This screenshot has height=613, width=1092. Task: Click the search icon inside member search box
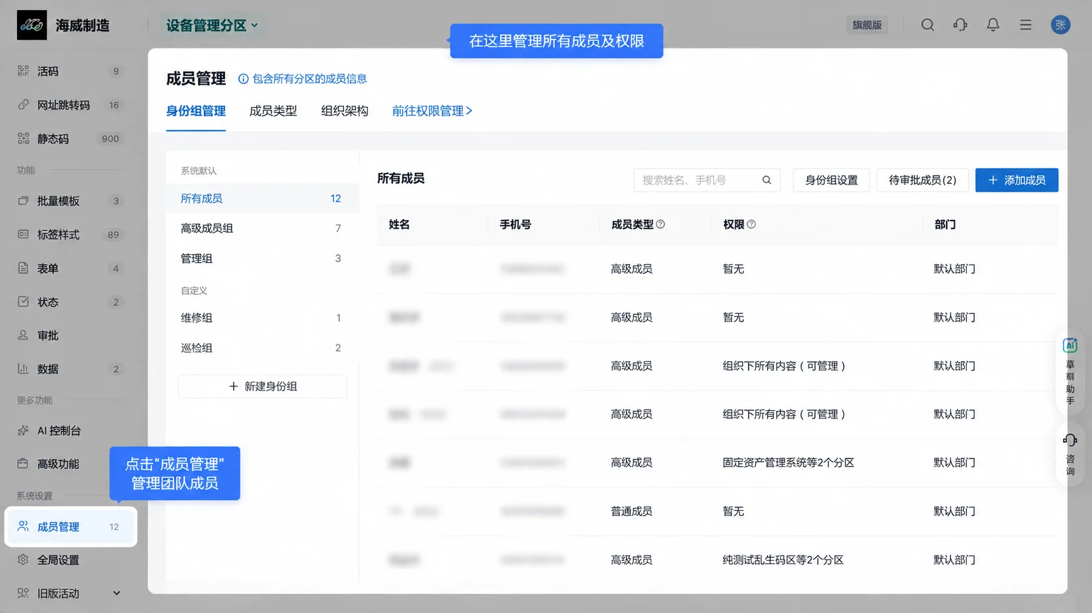point(767,180)
